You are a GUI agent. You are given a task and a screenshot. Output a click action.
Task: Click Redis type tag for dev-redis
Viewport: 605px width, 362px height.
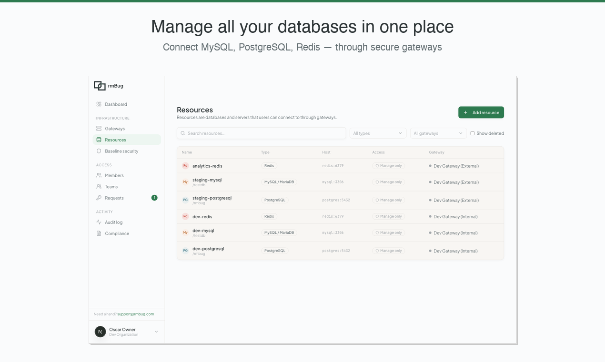point(269,216)
